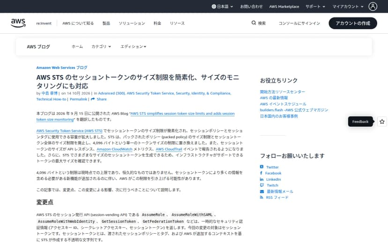Screen dimensions: 388x243
Task: Click the LinkedIn icon in follow list
Action: (x=261, y=179)
